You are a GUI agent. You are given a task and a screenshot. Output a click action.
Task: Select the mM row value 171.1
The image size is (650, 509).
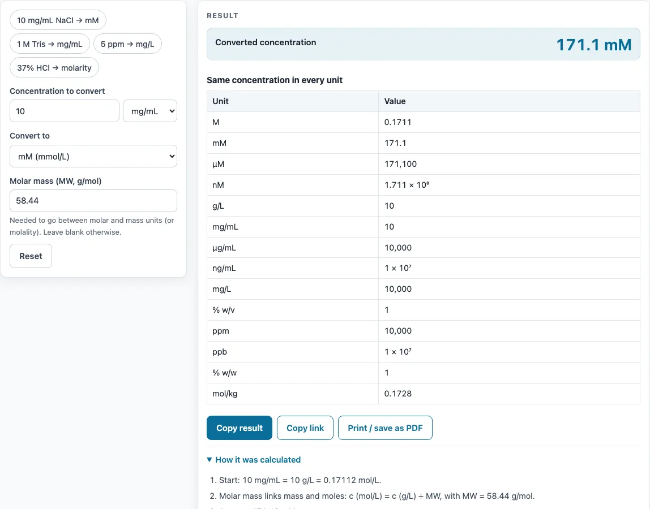pyautogui.click(x=395, y=143)
